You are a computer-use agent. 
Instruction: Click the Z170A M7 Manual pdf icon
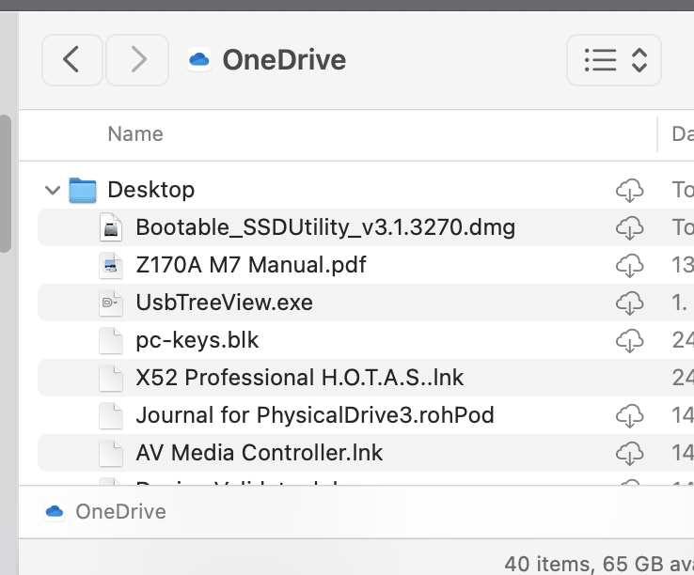click(x=111, y=265)
